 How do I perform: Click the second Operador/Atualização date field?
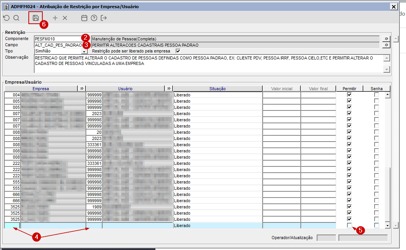point(363,238)
